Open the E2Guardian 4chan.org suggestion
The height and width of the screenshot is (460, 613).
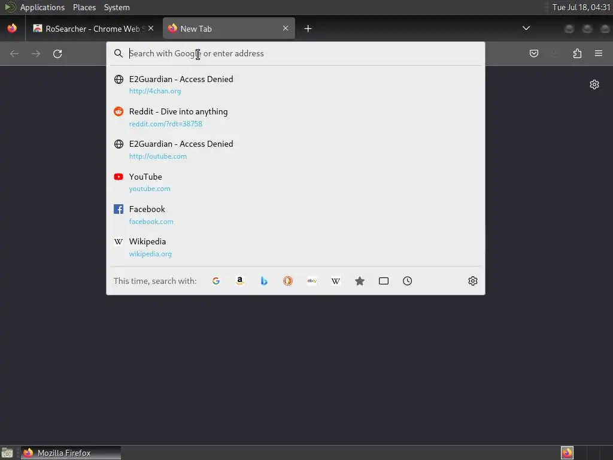pyautogui.click(x=296, y=84)
